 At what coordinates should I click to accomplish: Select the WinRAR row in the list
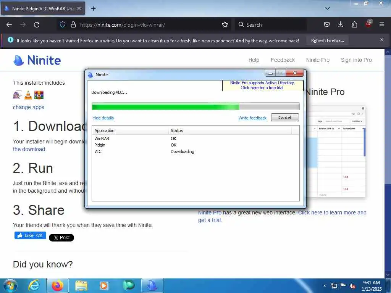coord(195,138)
